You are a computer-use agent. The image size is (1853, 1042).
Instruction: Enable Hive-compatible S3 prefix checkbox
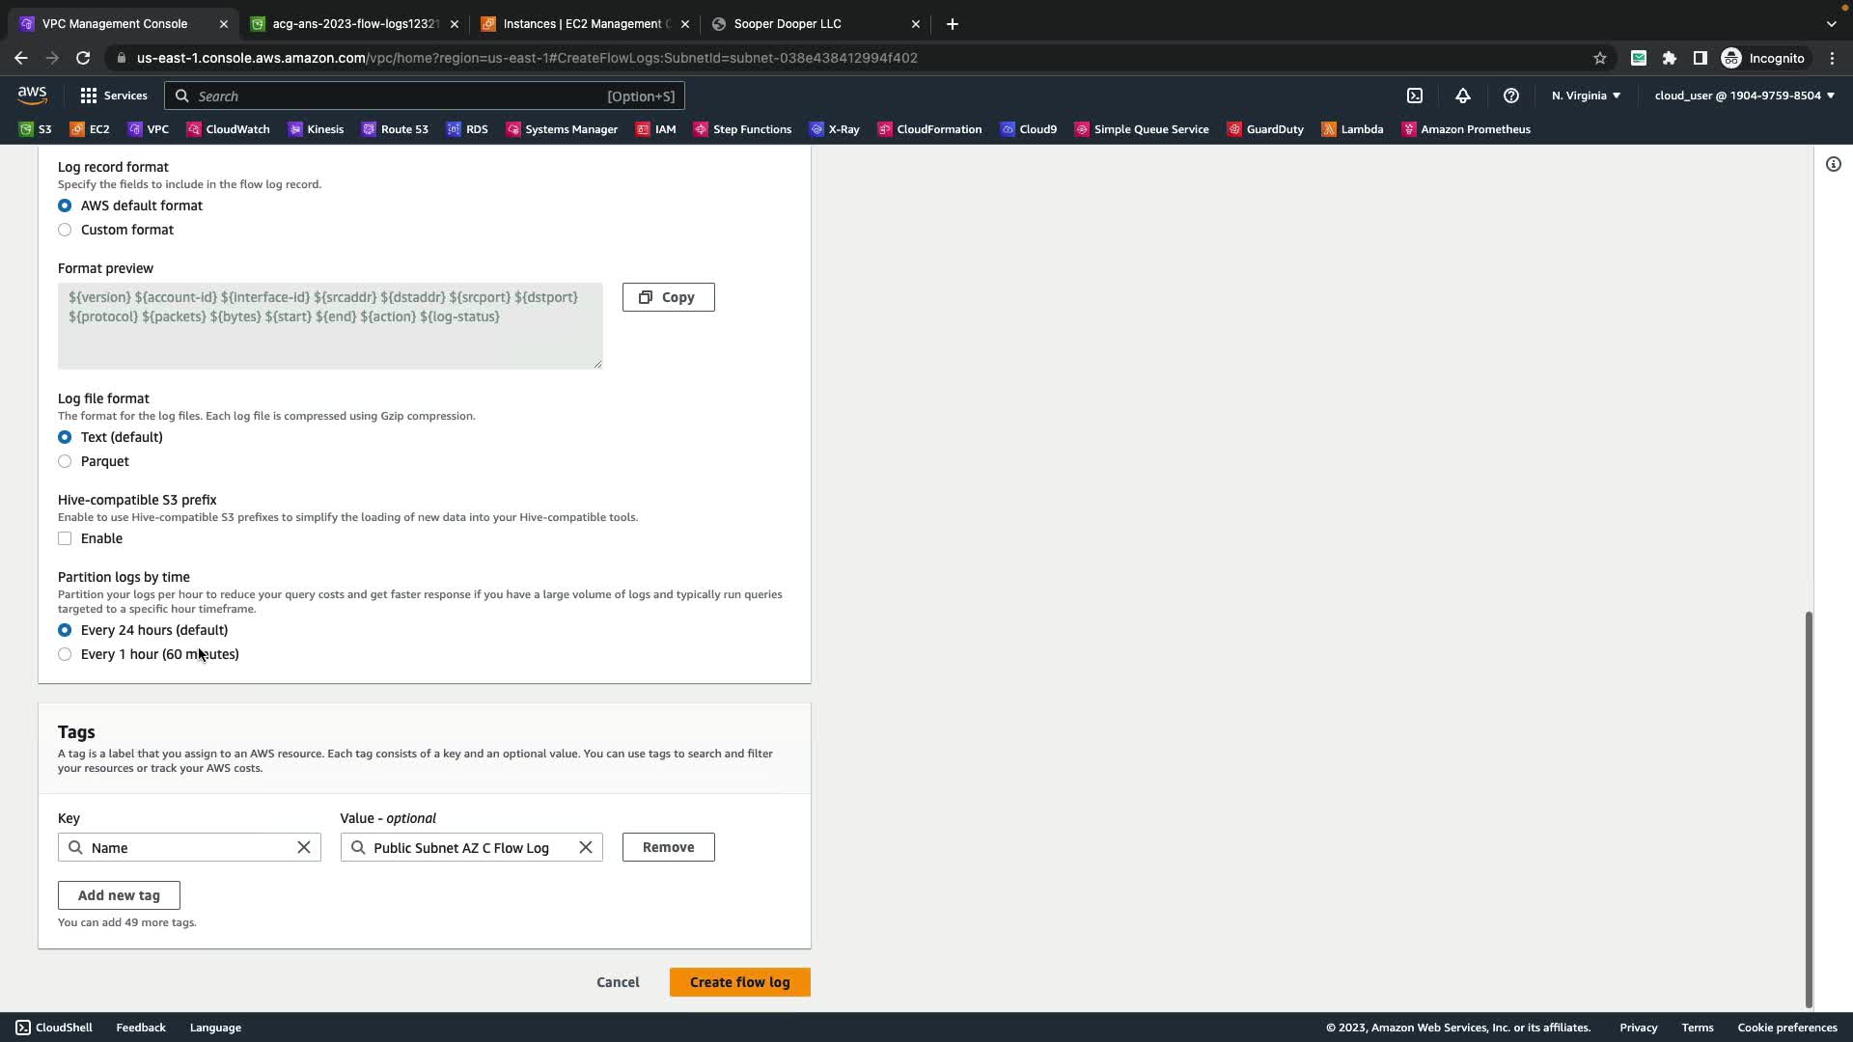tap(65, 538)
